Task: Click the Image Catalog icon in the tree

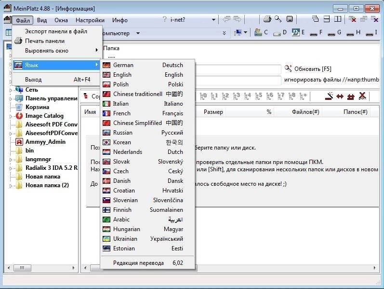Action: click(19, 116)
